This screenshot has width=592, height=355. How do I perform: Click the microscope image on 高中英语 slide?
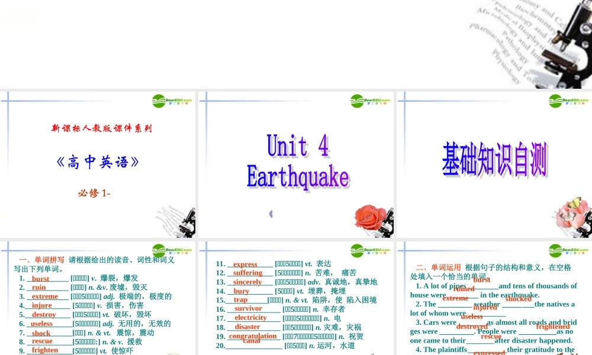click(176, 222)
